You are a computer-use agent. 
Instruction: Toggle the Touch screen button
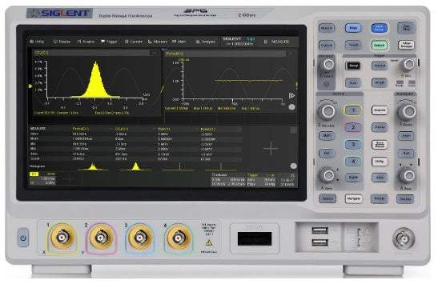point(353,45)
